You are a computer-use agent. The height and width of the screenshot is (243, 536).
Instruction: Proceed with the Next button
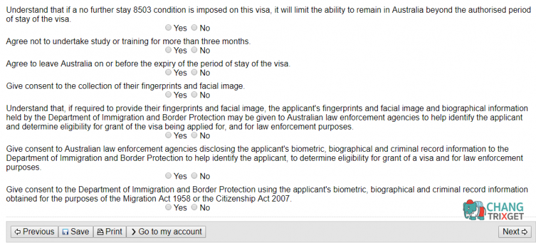[x=515, y=232]
